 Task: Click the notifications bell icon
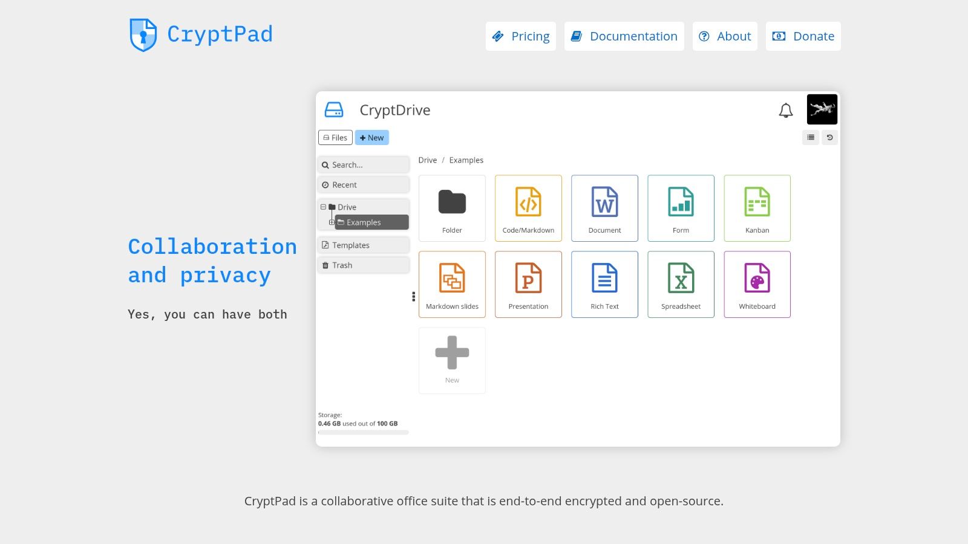click(x=786, y=110)
